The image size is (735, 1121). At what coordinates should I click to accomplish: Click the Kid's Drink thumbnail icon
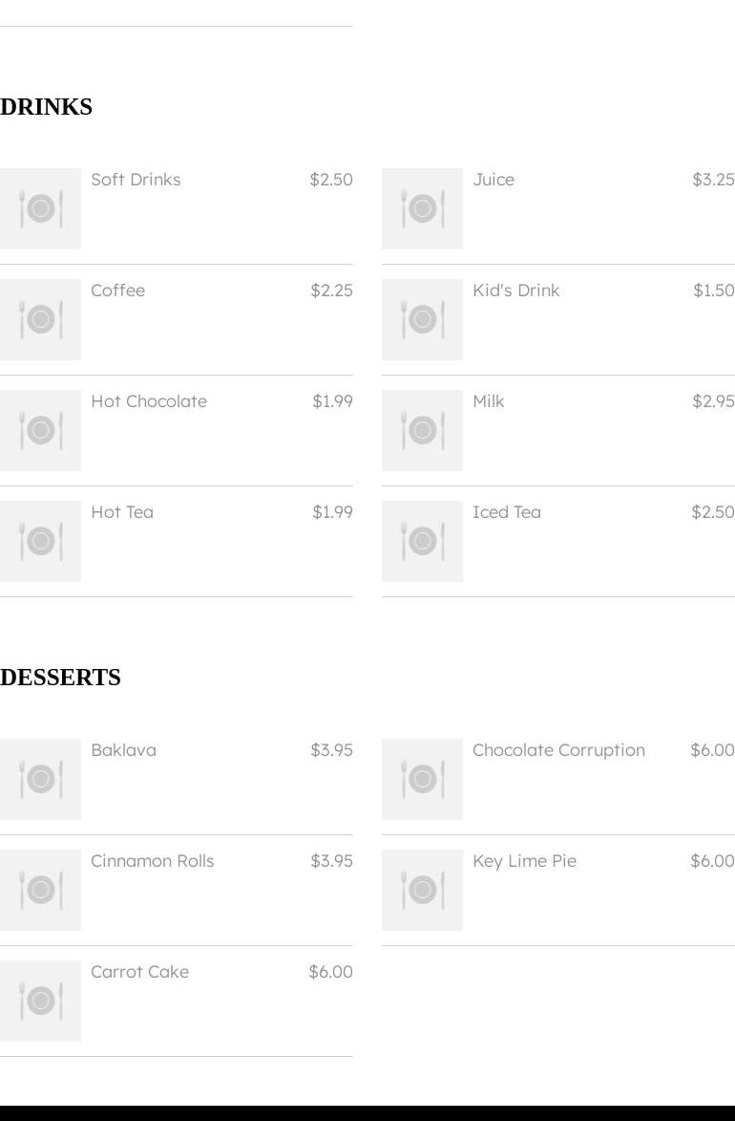[422, 319]
